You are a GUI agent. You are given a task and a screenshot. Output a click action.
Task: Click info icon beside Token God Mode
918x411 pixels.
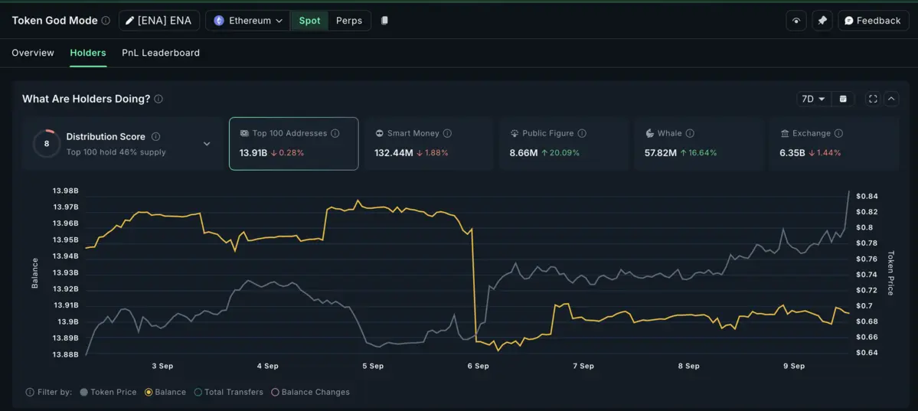point(106,21)
